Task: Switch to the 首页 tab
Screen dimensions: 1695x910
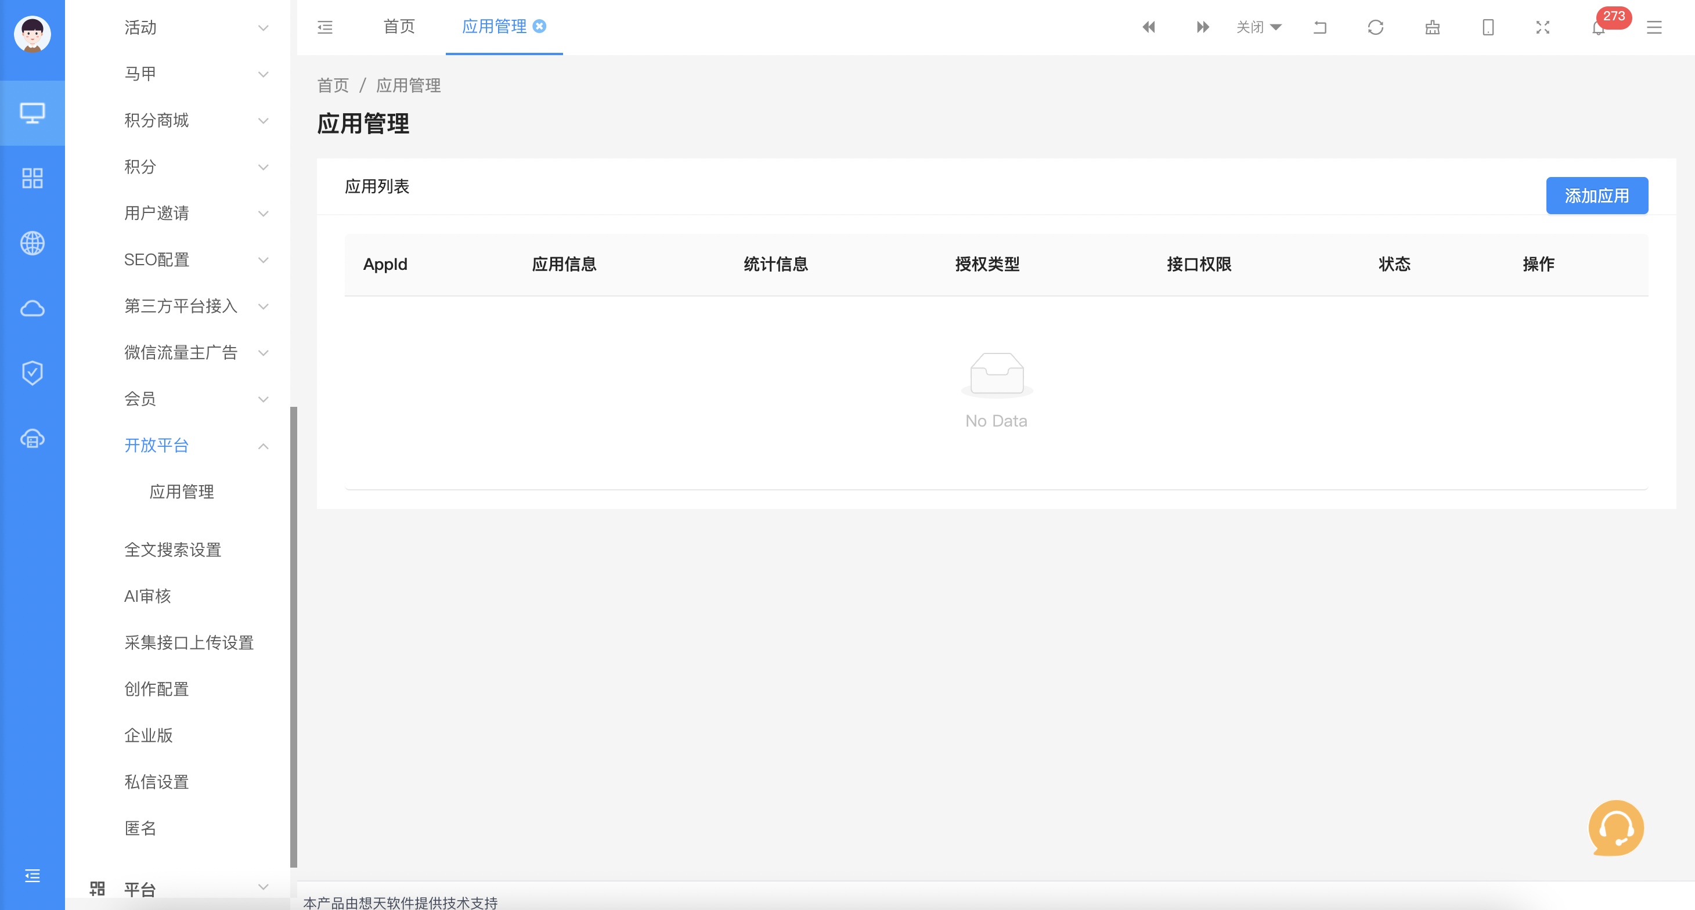Action: click(399, 26)
